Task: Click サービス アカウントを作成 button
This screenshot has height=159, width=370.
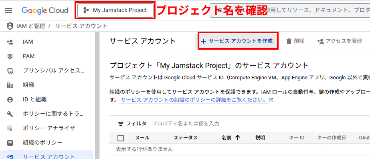Action: coord(238,41)
